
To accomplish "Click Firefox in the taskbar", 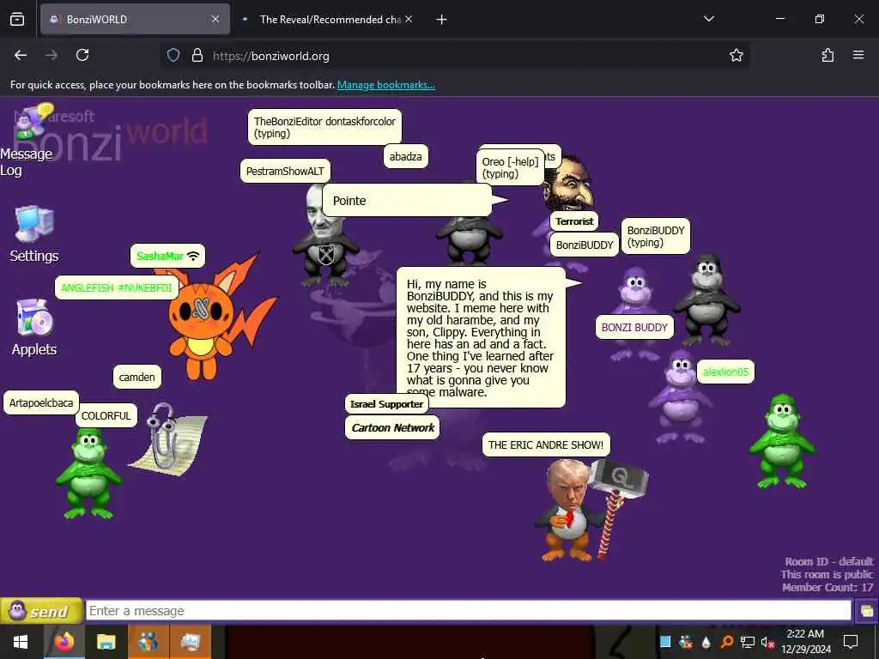I will tap(64, 642).
